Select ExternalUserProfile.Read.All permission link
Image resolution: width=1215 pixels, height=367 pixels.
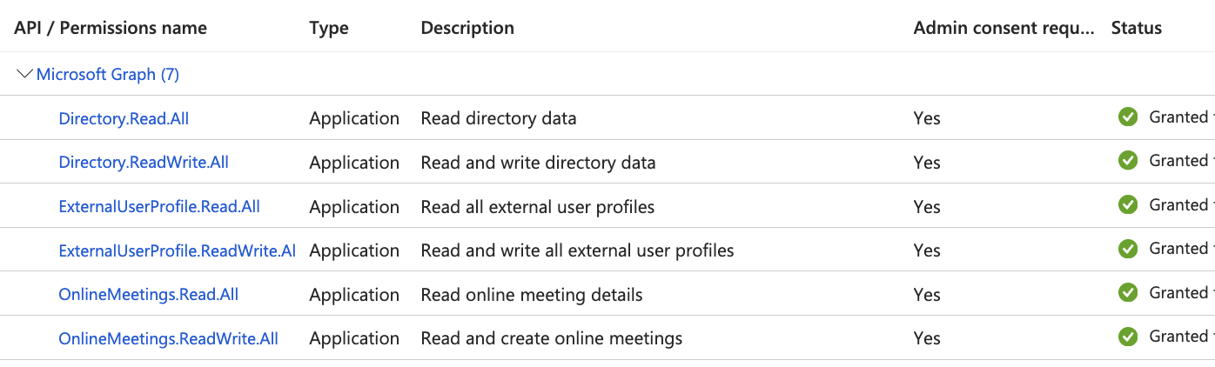tap(159, 207)
